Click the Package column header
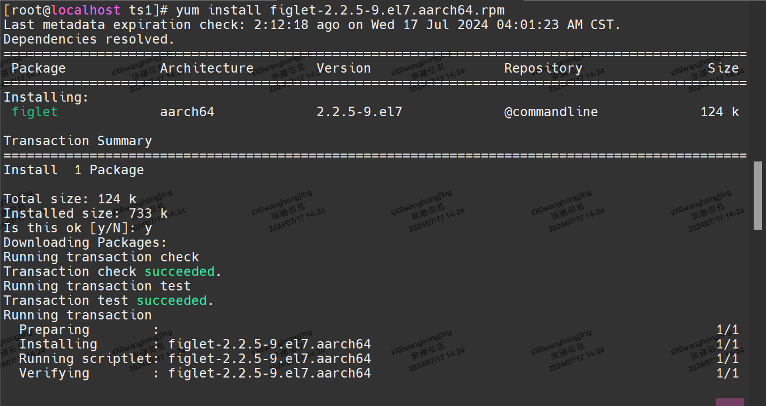The width and height of the screenshot is (766, 406). coord(39,68)
